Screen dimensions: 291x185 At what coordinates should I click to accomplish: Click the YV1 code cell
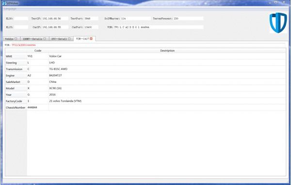(x=38, y=56)
